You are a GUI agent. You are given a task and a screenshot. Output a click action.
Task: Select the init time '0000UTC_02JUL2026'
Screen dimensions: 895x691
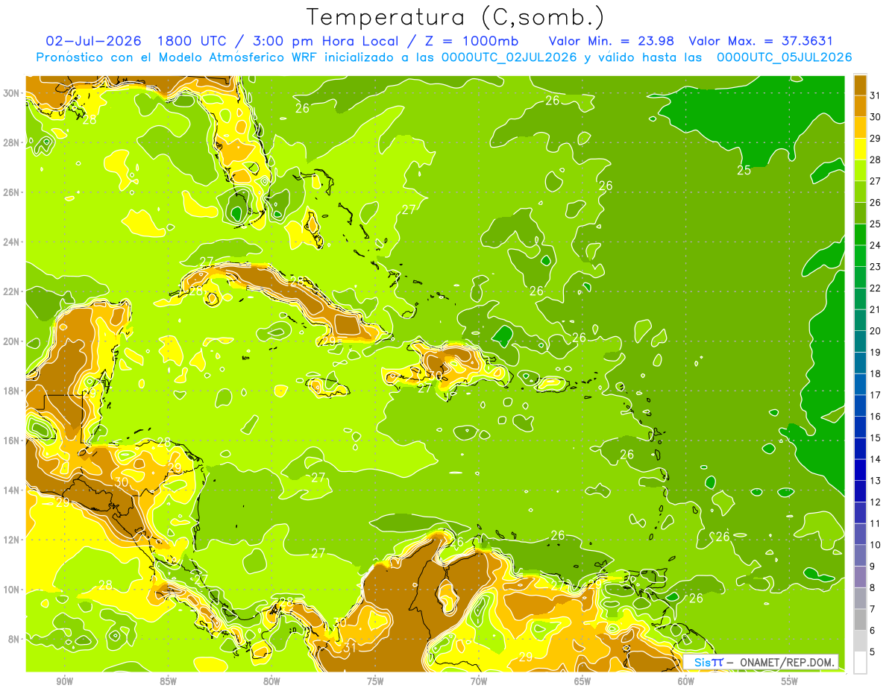510,57
